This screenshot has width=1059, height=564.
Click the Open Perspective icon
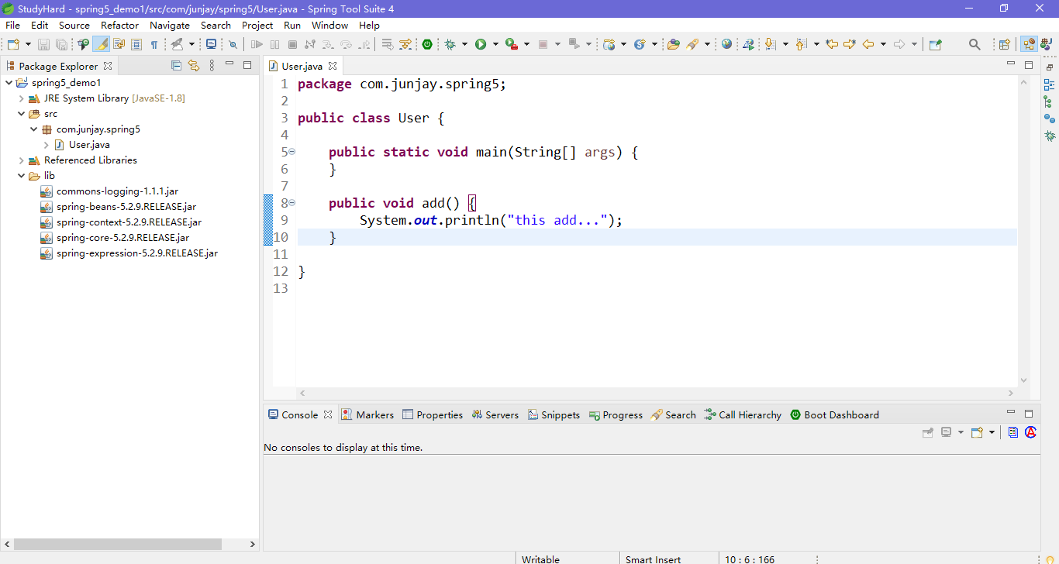click(1004, 44)
